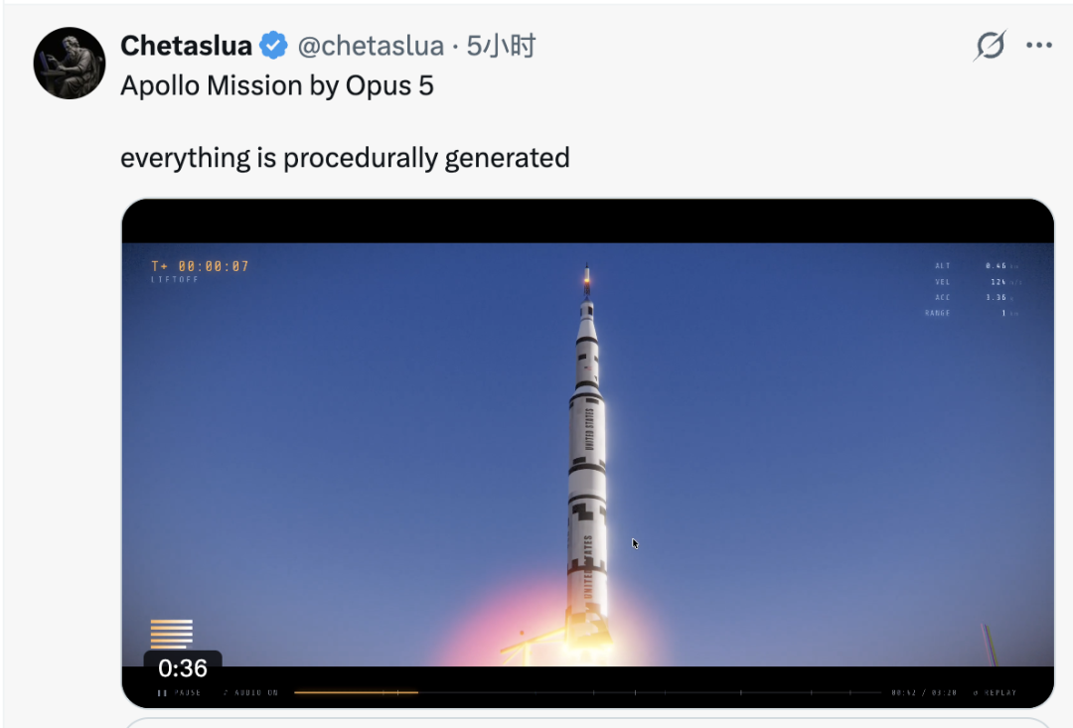The width and height of the screenshot is (1073, 728).
Task: Open the tweet's three-dot more menu
Action: pos(1039,45)
